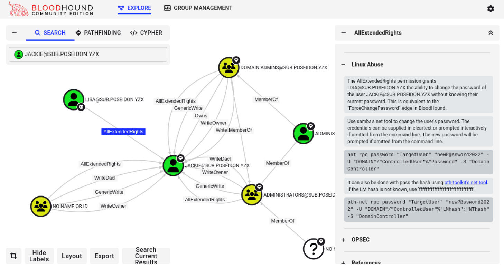Screen dimensions: 504x268
Task: Toggle Hide Labels on the graph
Action: (39, 256)
